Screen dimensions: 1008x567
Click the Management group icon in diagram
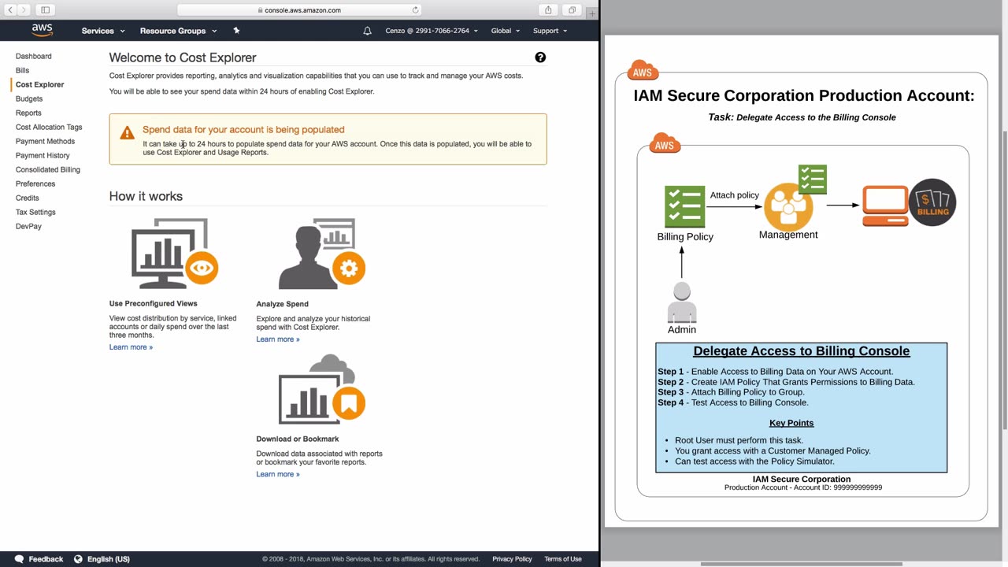787,206
